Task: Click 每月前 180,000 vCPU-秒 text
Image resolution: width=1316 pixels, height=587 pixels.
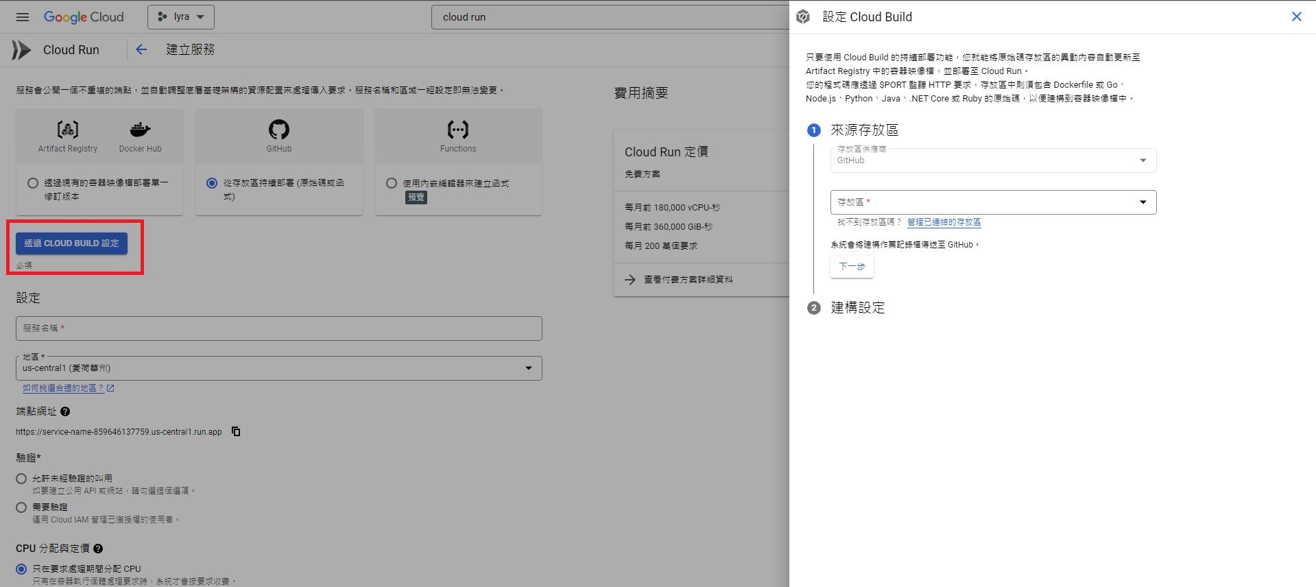Action: coord(672,207)
